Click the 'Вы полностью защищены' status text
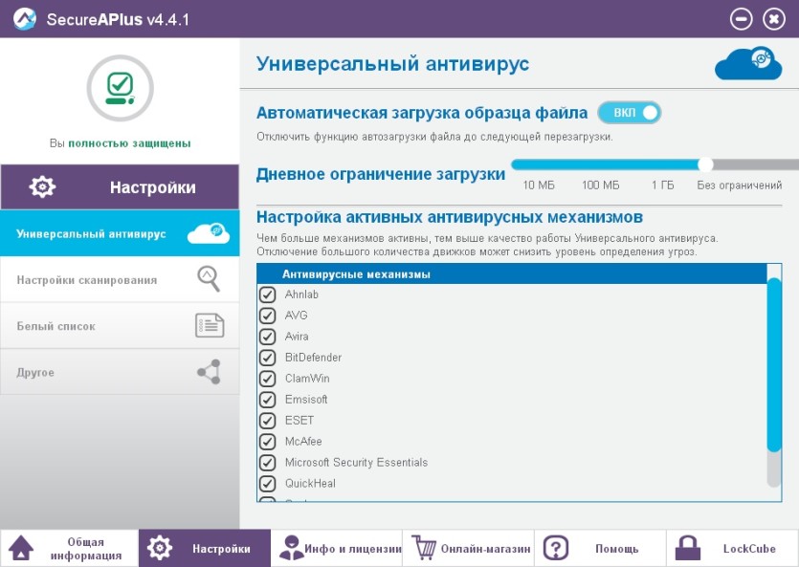Viewport: 799px width, 567px height. (121, 143)
